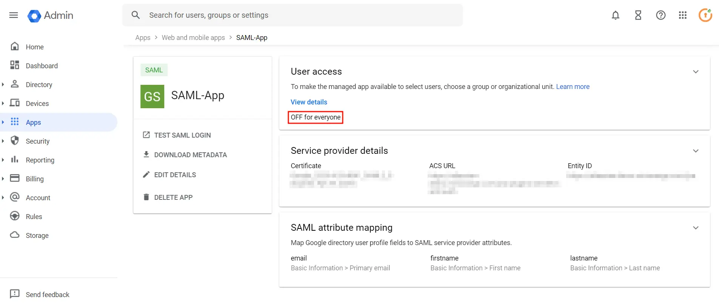Image resolution: width=719 pixels, height=305 pixels.
Task: Open the help question mark icon
Action: 660,15
